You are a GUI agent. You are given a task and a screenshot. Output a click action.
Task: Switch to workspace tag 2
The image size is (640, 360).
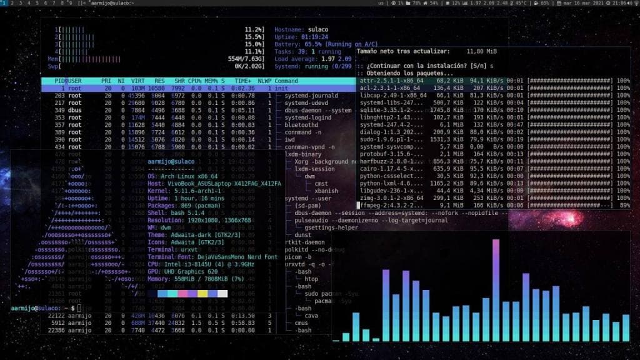coord(13,3)
